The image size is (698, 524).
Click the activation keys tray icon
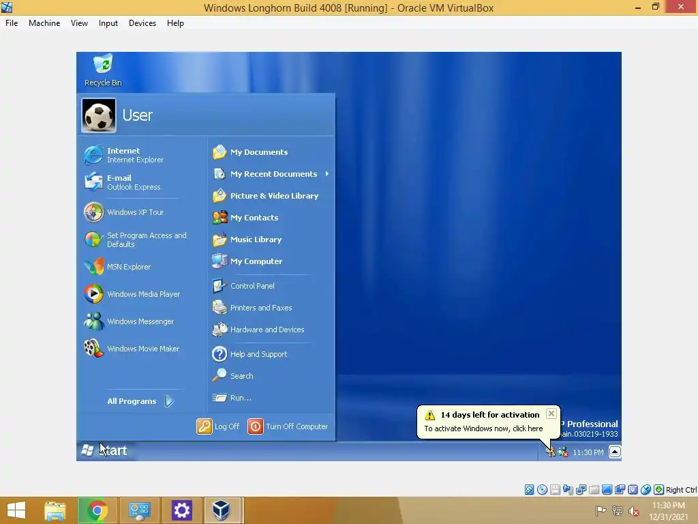tap(551, 452)
